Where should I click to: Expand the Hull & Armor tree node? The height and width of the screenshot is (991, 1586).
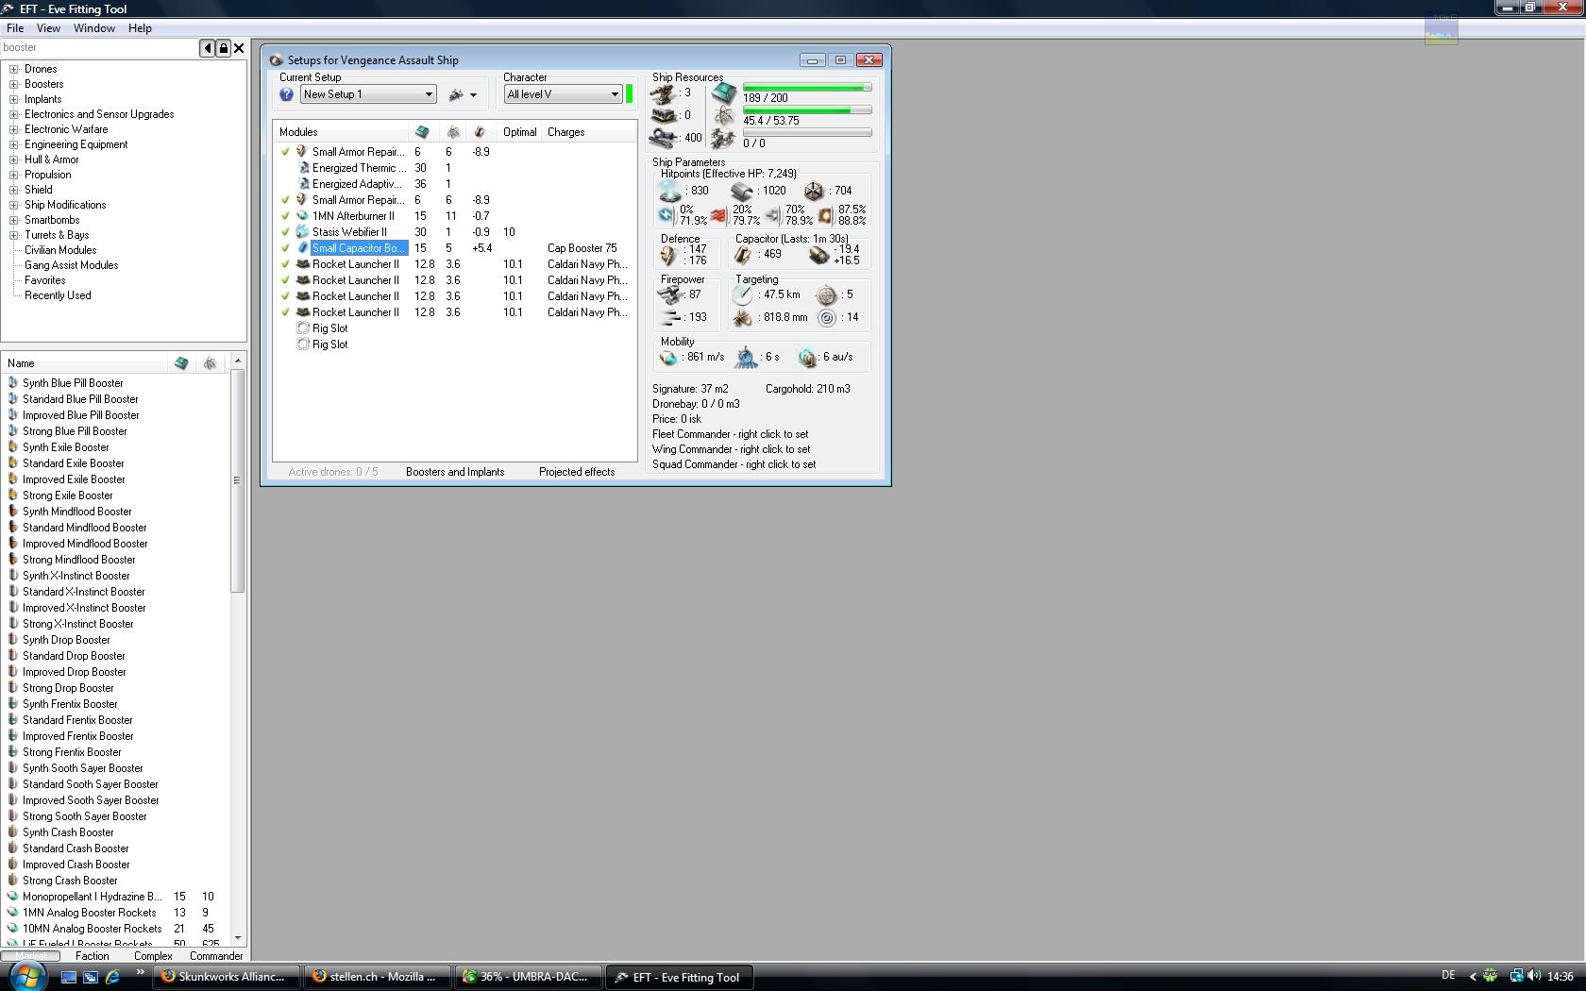pos(14,160)
